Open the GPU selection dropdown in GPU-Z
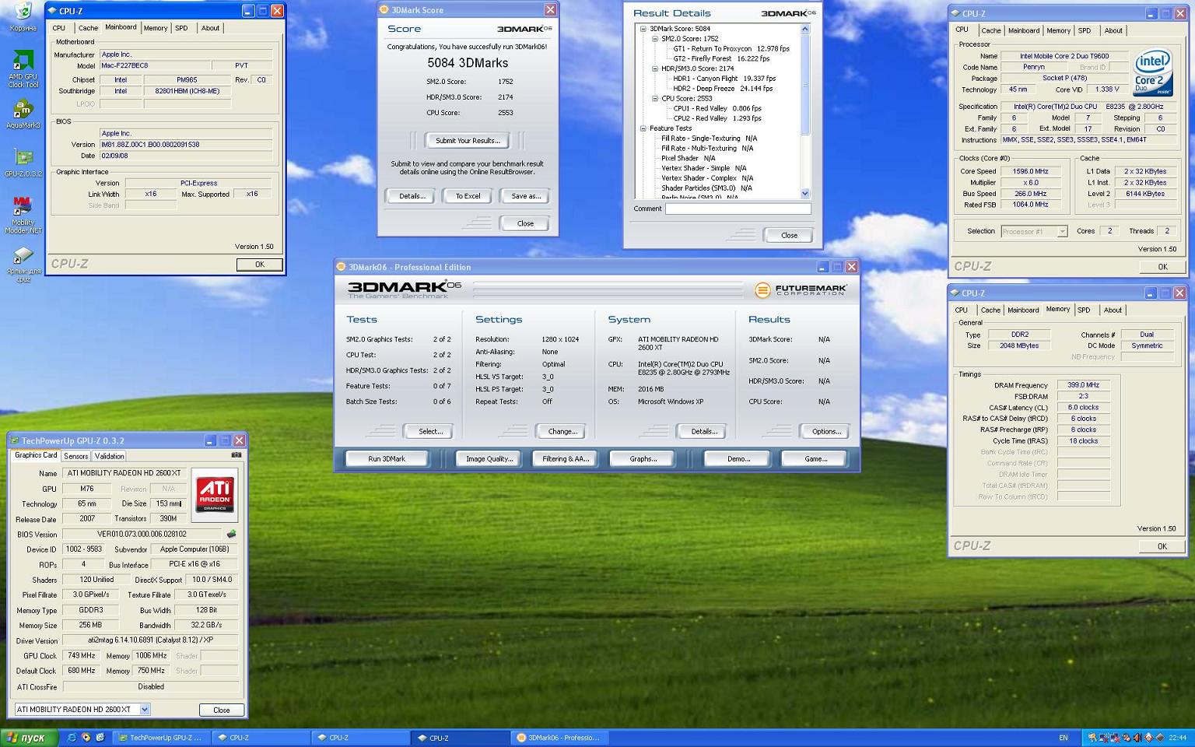 145,709
